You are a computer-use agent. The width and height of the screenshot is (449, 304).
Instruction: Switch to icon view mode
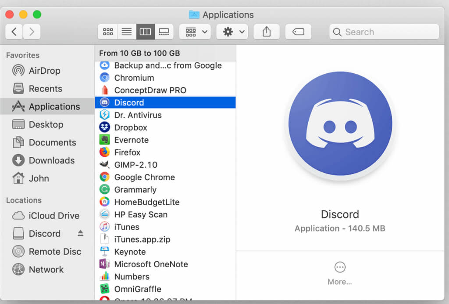pos(108,32)
